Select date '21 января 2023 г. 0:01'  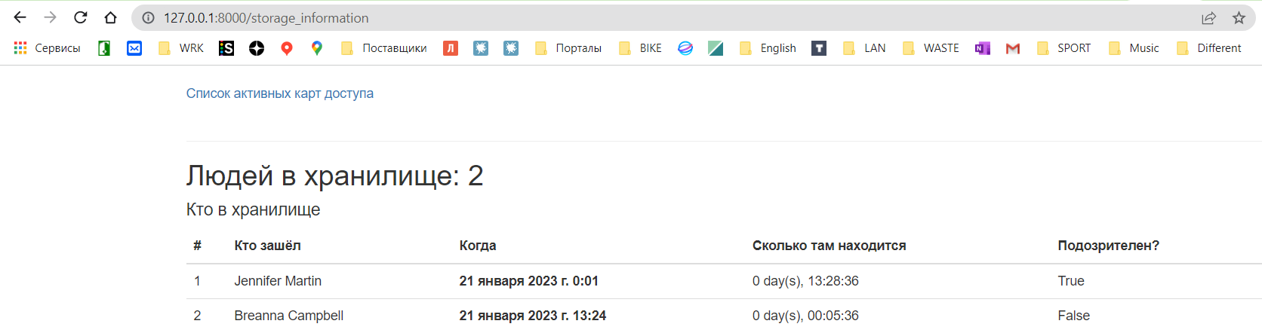(529, 281)
